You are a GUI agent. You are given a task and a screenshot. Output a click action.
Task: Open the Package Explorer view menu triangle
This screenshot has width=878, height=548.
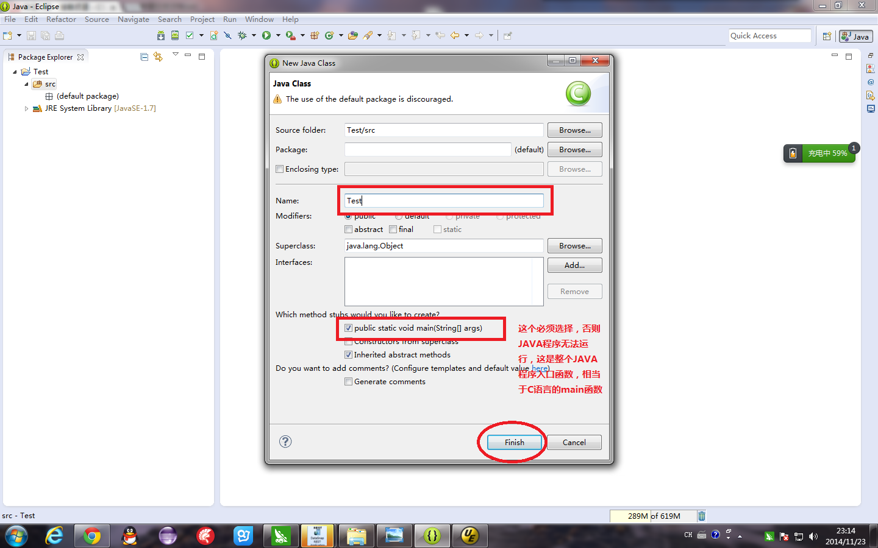click(x=176, y=55)
